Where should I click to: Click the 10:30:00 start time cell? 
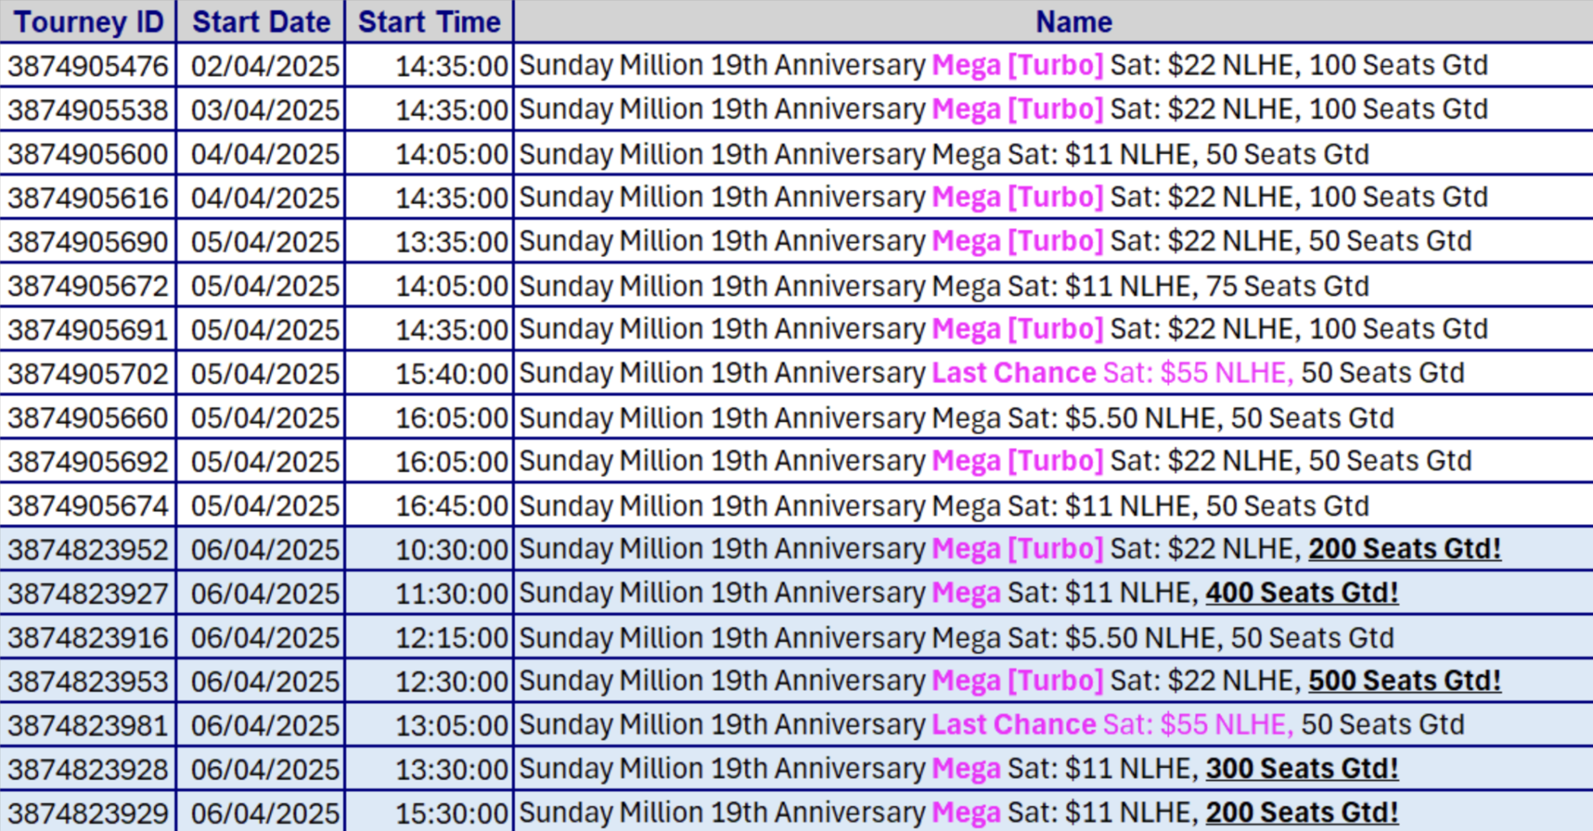(x=452, y=550)
